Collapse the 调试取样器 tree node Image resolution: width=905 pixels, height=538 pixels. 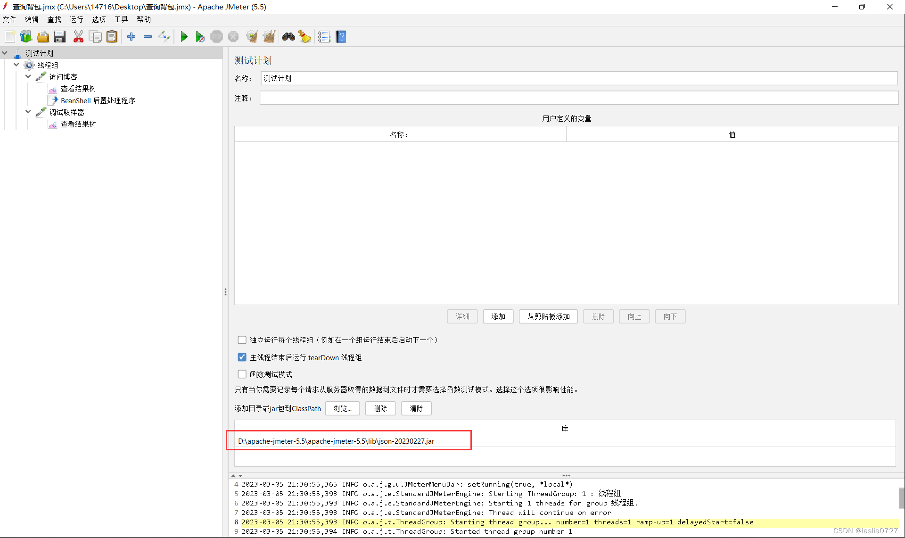pos(28,112)
